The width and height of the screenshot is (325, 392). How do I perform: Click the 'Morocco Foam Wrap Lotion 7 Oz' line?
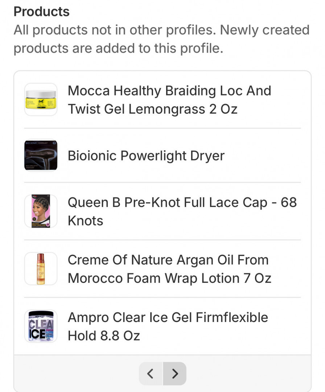coord(169,278)
